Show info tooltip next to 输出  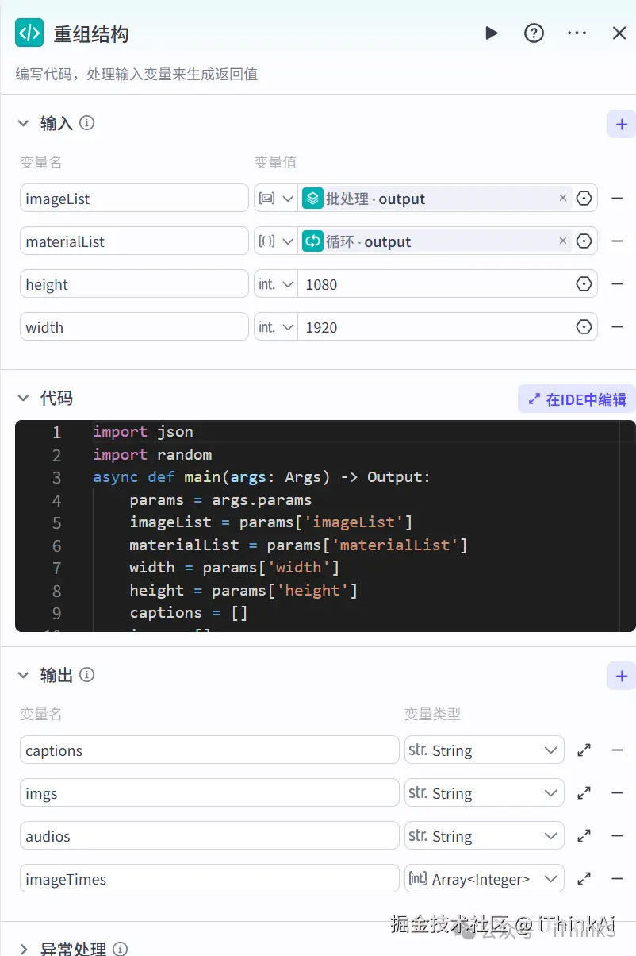point(87,675)
